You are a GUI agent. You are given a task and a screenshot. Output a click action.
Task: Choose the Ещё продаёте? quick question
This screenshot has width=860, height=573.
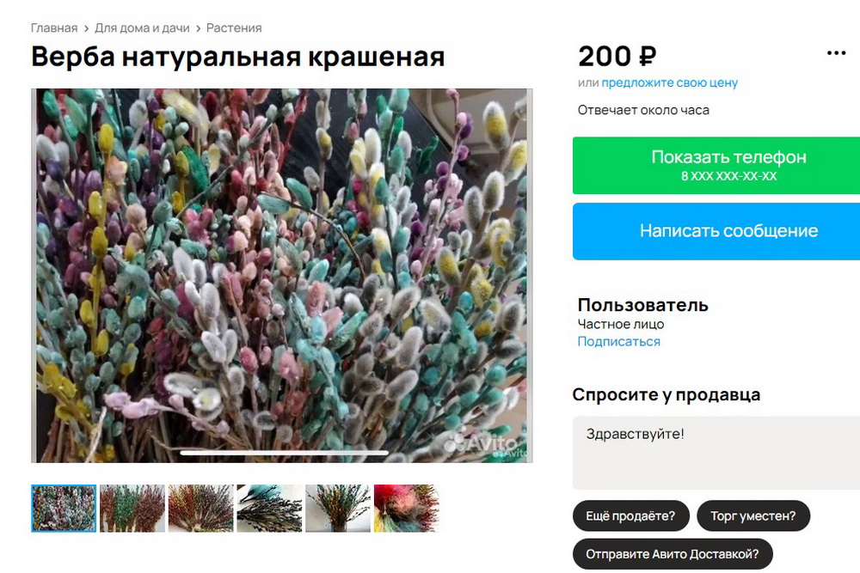630,516
